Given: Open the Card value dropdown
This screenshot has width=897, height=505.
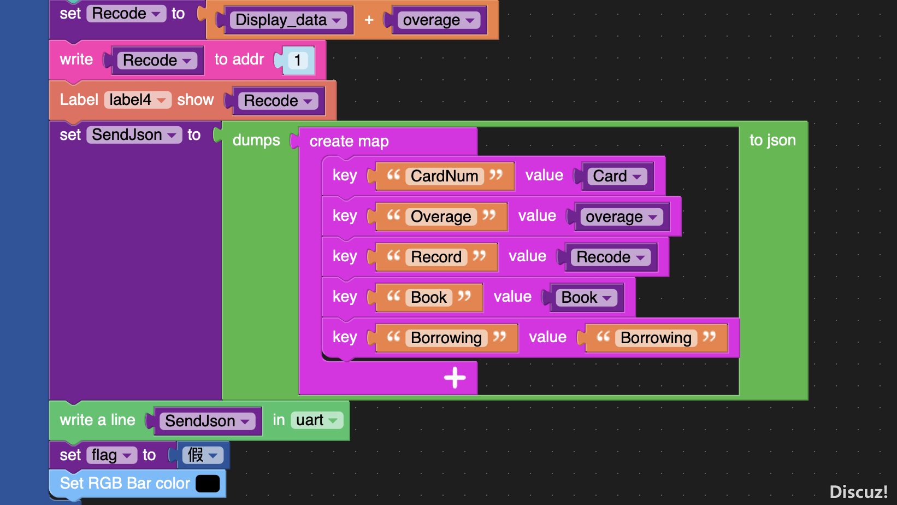Looking at the screenshot, I should coord(617,176).
